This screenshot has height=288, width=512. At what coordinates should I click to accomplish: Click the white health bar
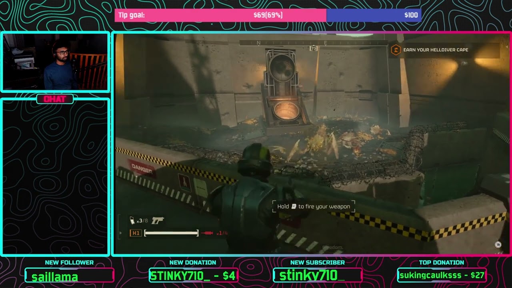tap(171, 233)
